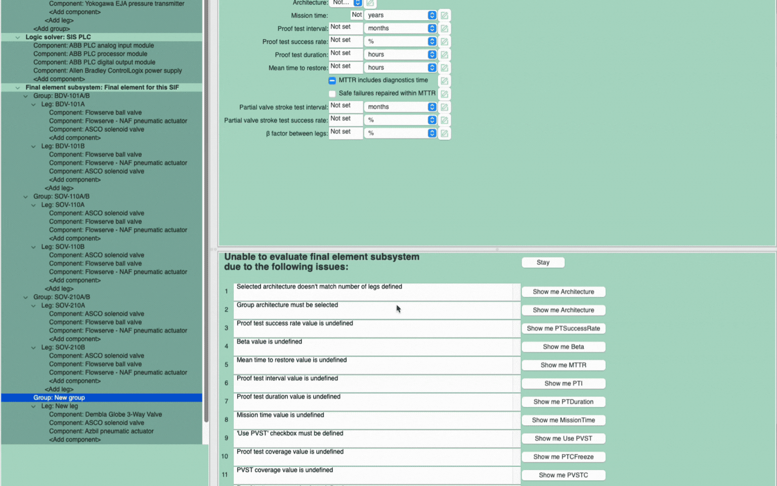This screenshot has width=777, height=486.
Task: Click Show me PTSuccessRate button
Action: (x=563, y=329)
